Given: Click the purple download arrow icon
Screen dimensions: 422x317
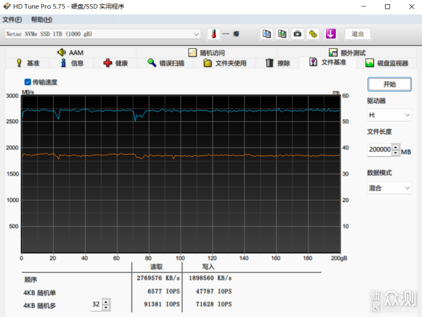Looking at the screenshot, I should [331, 34].
